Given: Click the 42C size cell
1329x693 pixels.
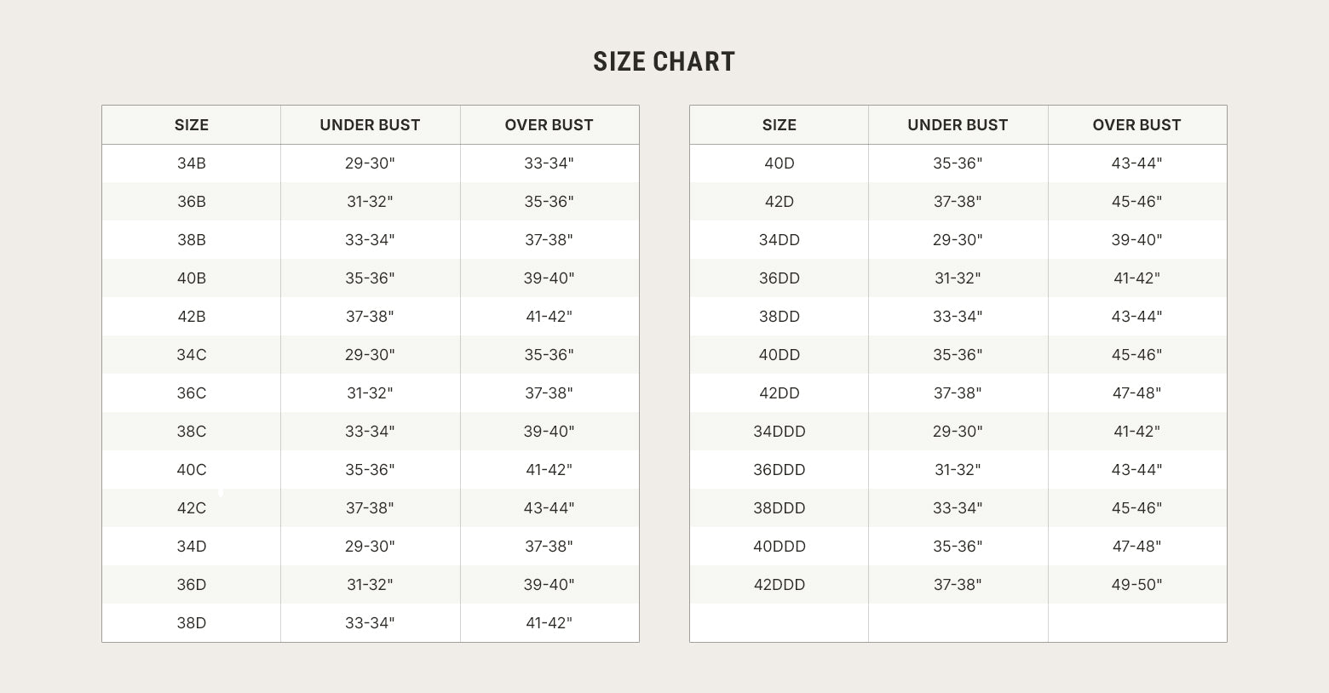Looking at the screenshot, I should pos(192,508).
